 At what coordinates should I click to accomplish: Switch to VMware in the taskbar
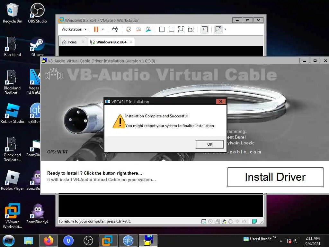[107, 241]
